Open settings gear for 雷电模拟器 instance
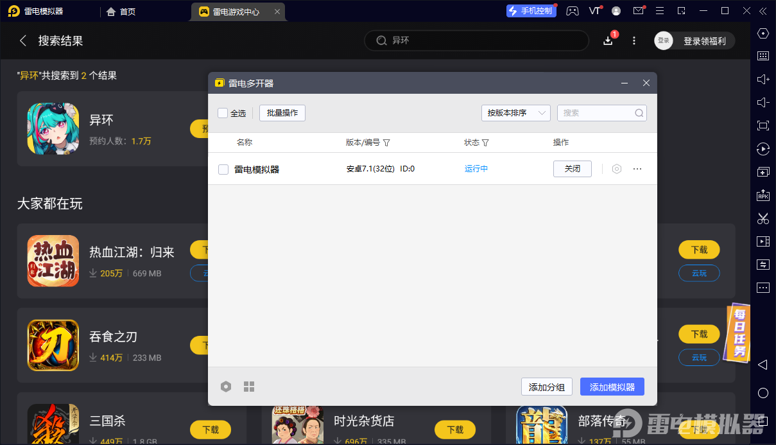776x445 pixels. click(x=617, y=169)
